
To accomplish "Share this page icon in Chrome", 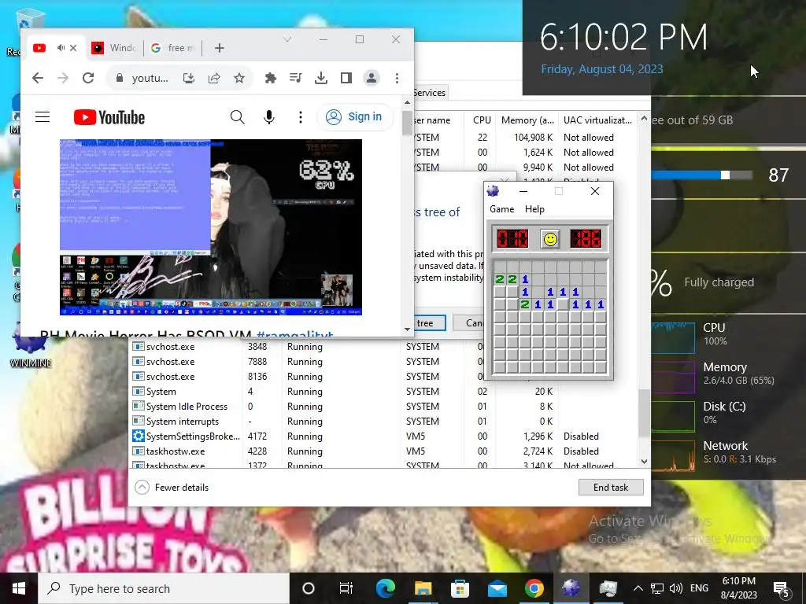I will pyautogui.click(x=214, y=78).
